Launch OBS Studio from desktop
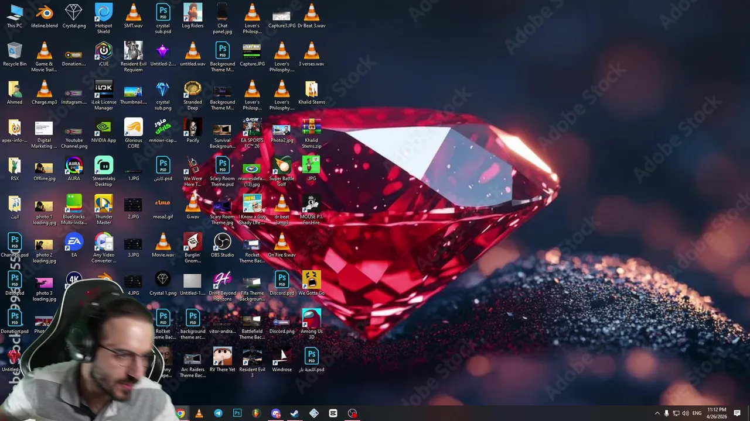 pyautogui.click(x=223, y=246)
